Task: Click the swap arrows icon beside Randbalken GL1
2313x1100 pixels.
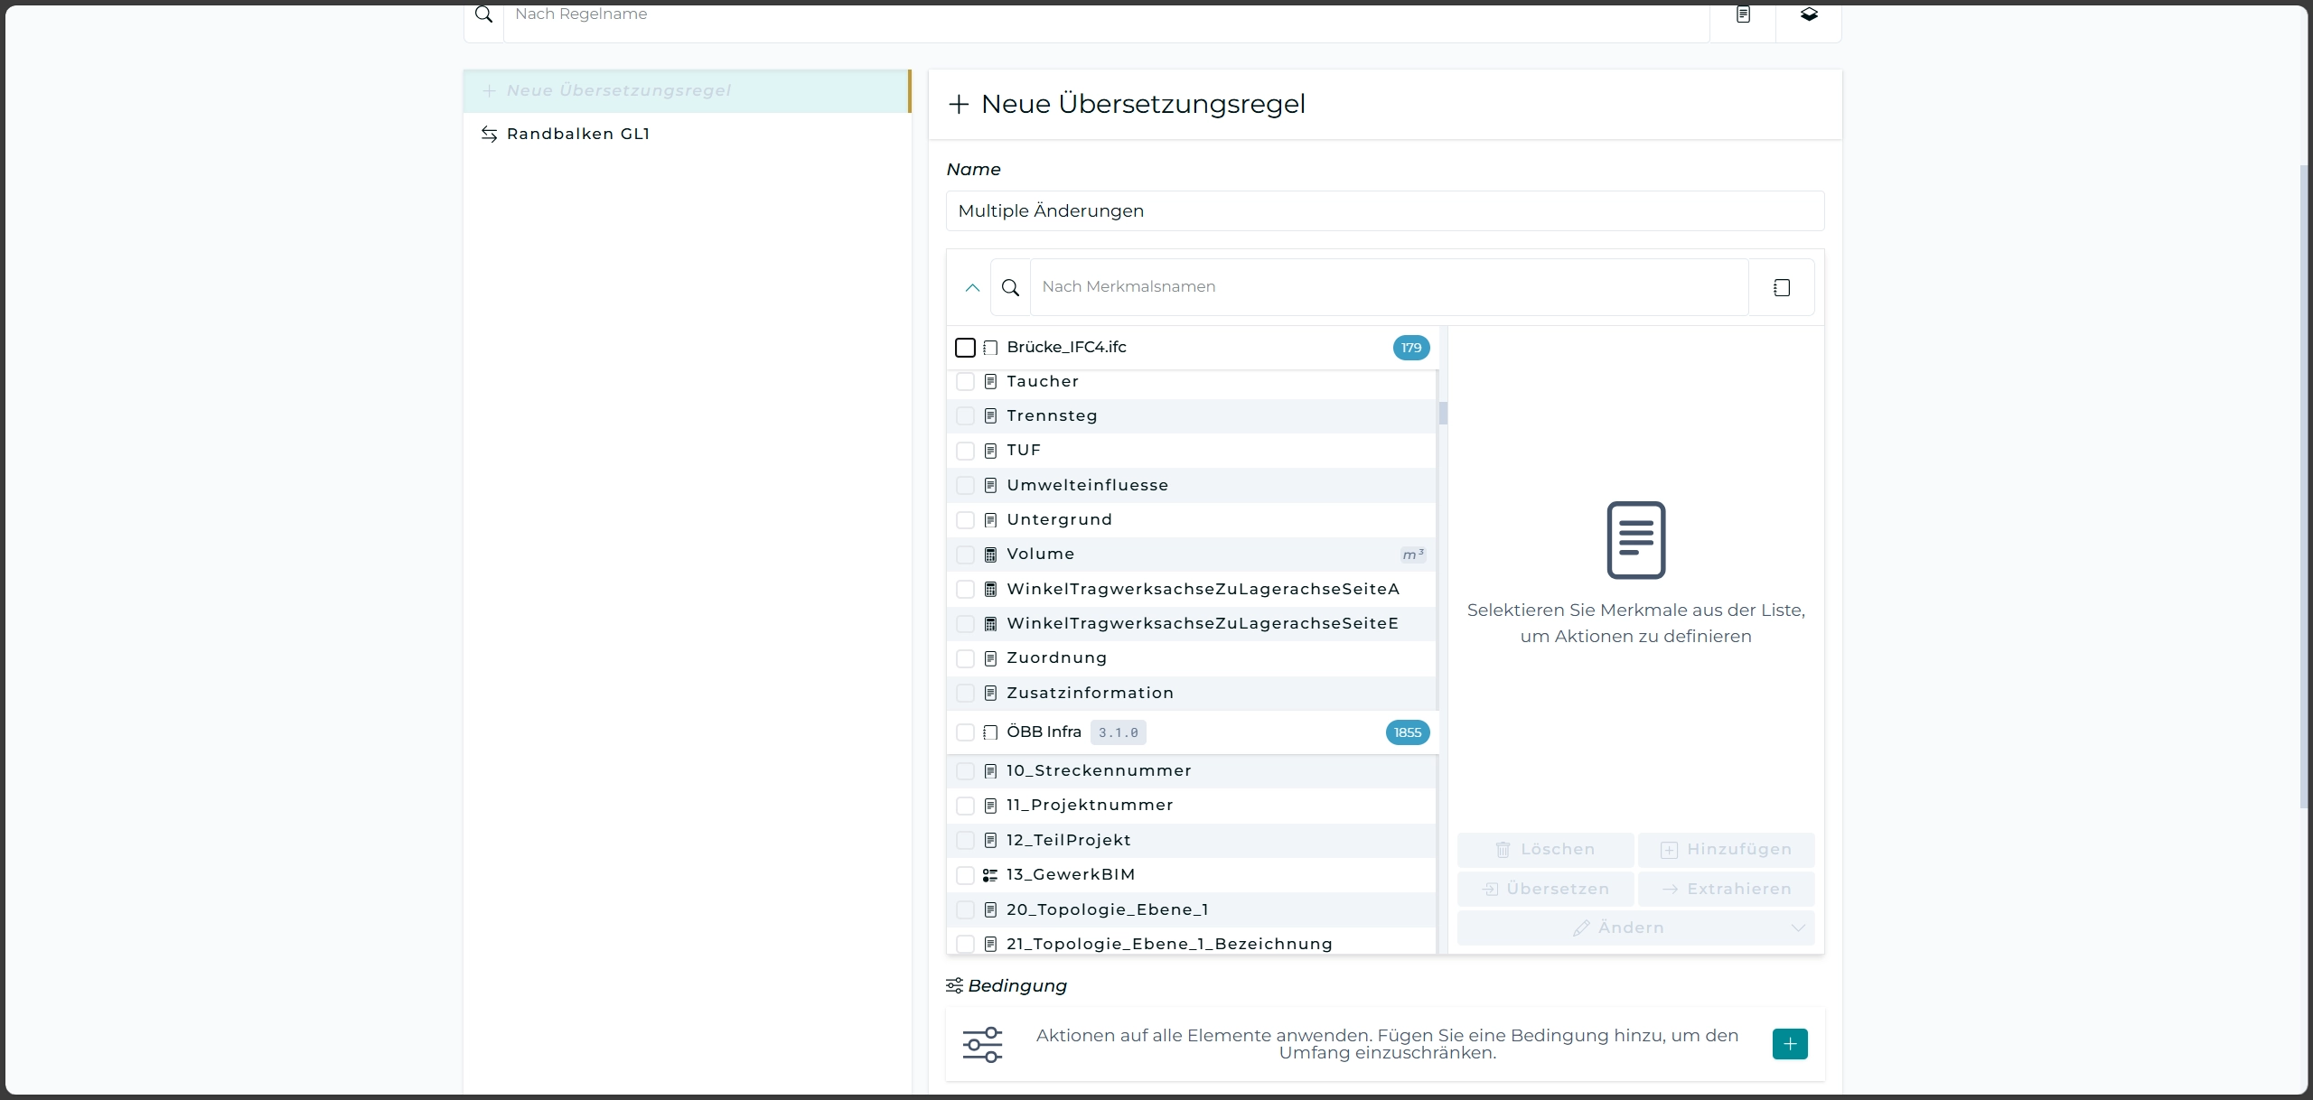Action: 489,134
